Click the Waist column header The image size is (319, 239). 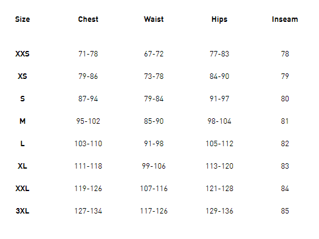(154, 19)
